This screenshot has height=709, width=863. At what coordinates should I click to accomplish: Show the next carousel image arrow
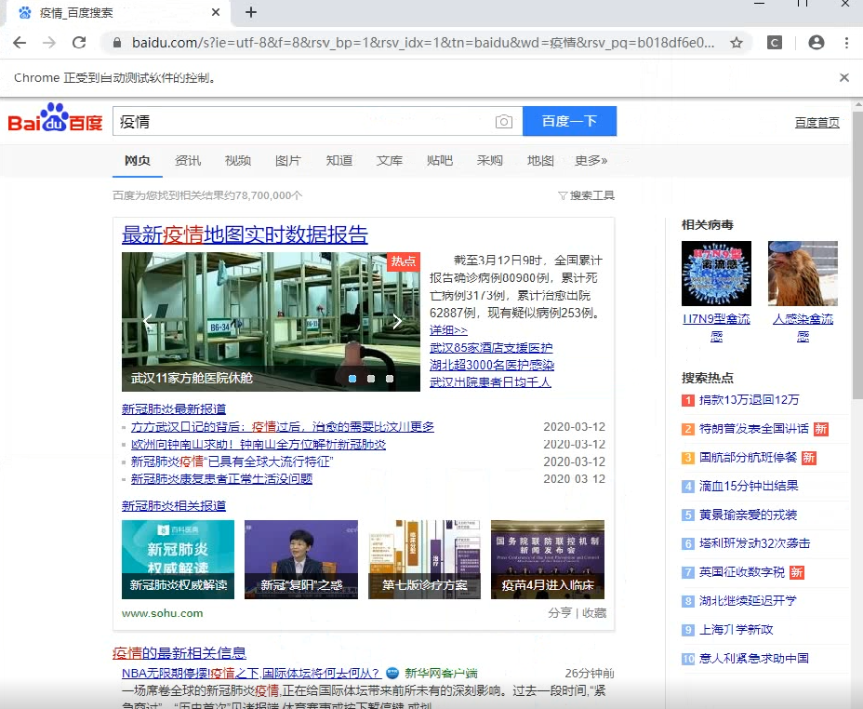click(397, 321)
